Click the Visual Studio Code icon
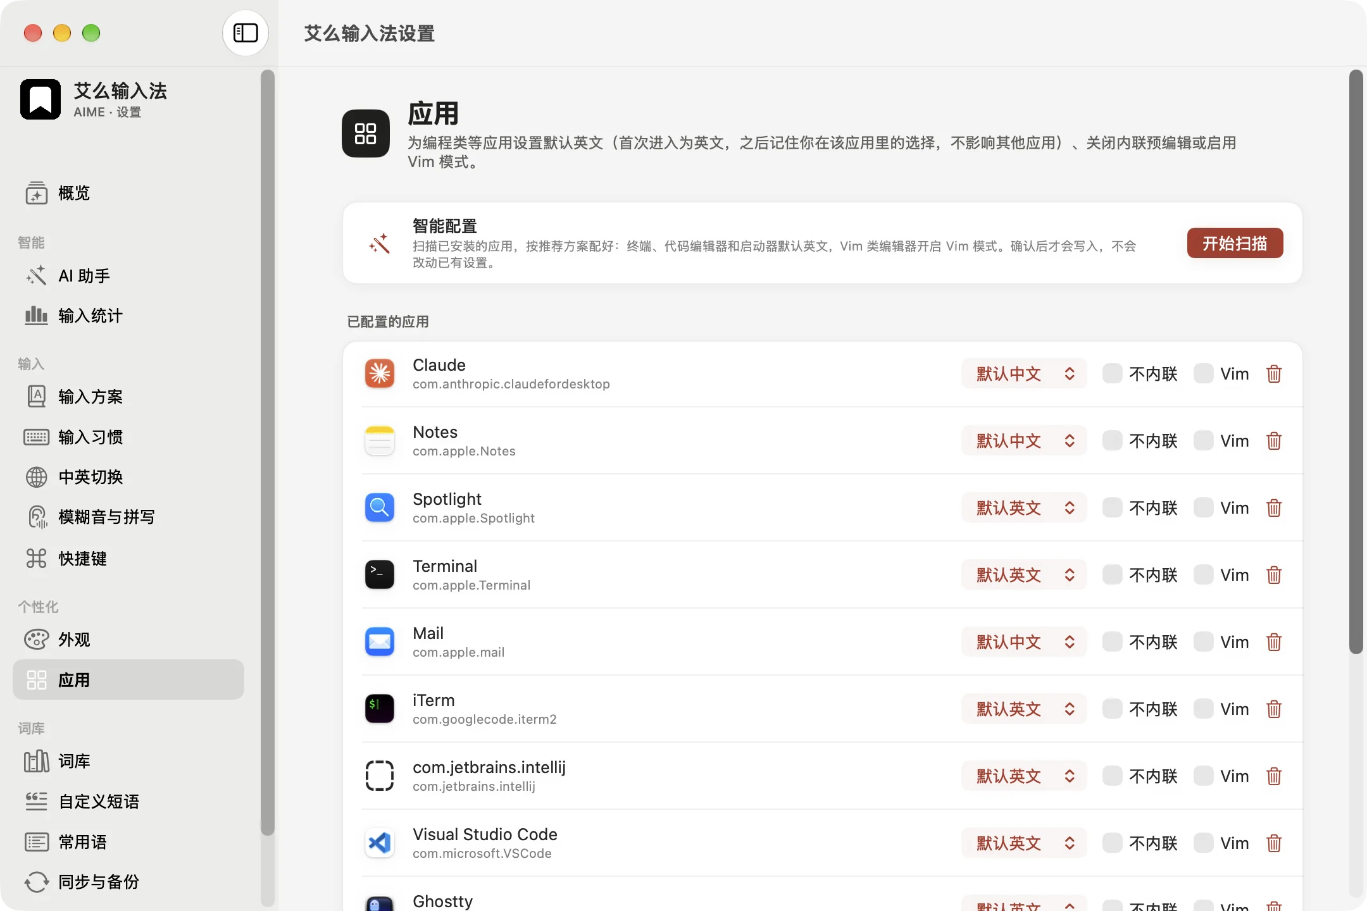Image resolution: width=1367 pixels, height=911 pixels. (x=380, y=843)
